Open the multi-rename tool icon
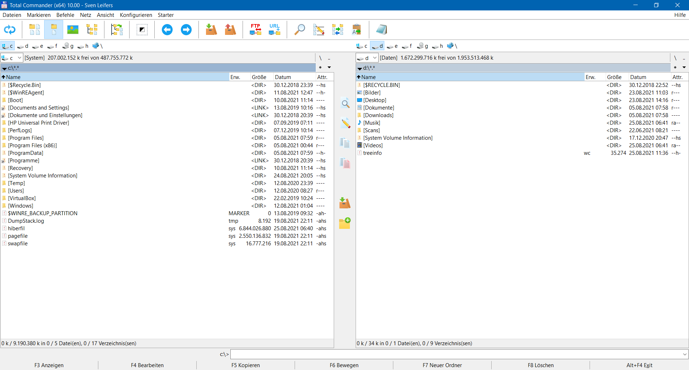Image resolution: width=689 pixels, height=370 pixels. (319, 30)
